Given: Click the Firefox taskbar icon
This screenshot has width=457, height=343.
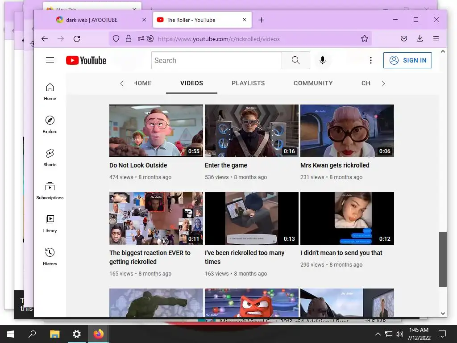Looking at the screenshot, I should (99, 334).
